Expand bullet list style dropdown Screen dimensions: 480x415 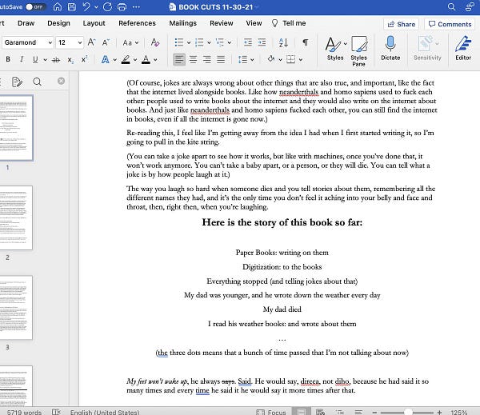(x=189, y=43)
